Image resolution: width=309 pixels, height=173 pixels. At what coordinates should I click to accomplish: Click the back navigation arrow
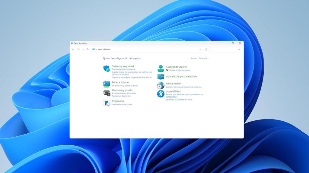[72, 49]
